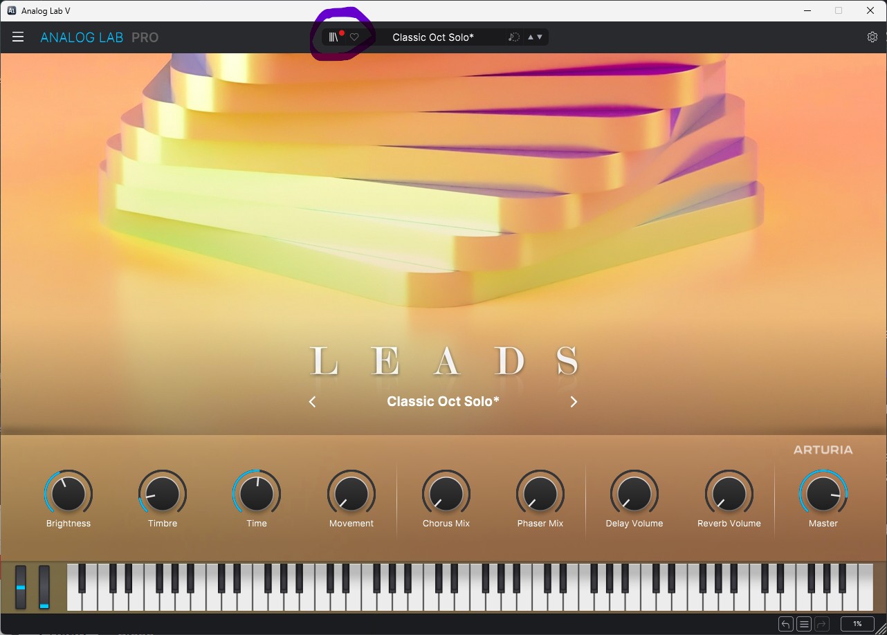Viewport: 887px width, 635px height.
Task: Click the Analog Lab Pro title
Action: (x=100, y=37)
